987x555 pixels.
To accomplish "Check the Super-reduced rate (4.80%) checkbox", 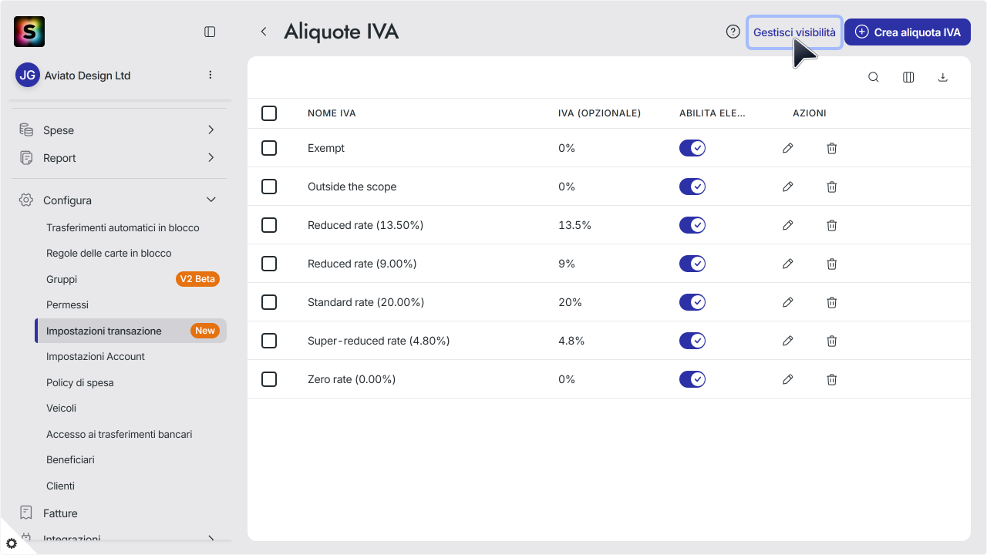I will (269, 341).
